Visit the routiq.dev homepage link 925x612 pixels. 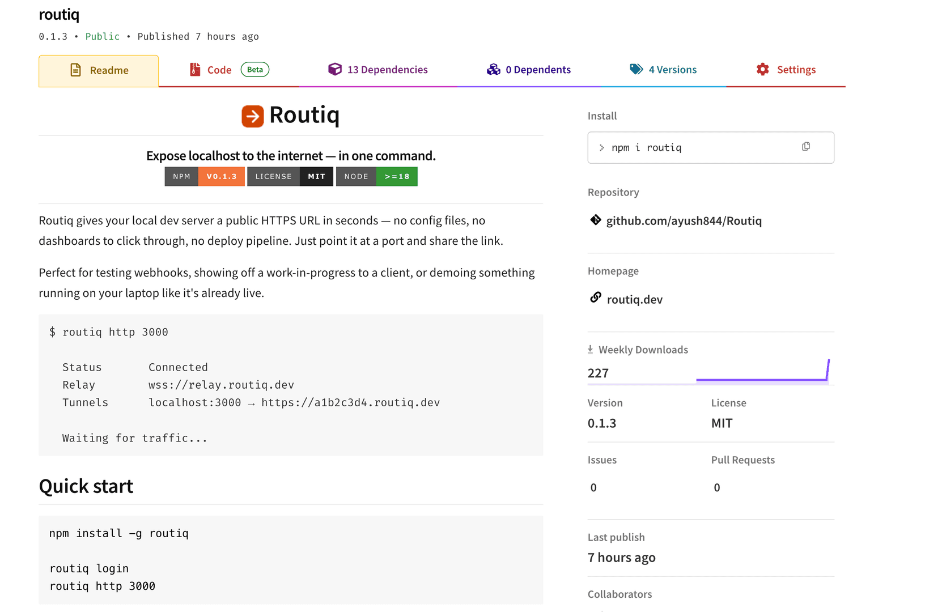tap(635, 300)
